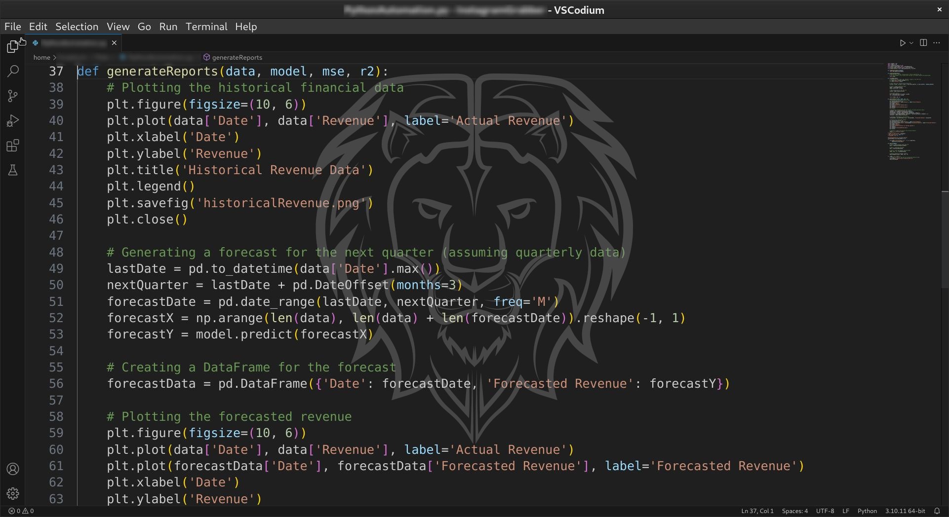Select language mode via Python status item
Screen dimensions: 949x517
point(867,511)
